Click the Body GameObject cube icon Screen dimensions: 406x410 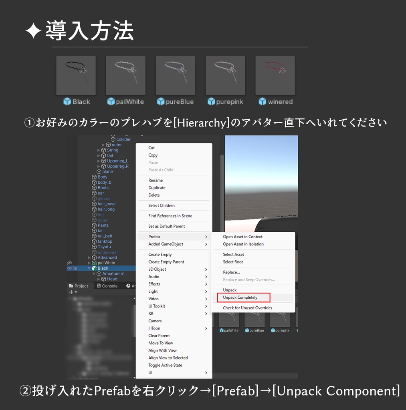click(x=94, y=177)
